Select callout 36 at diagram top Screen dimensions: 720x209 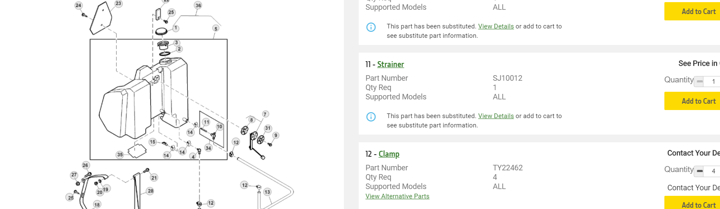tap(198, 6)
